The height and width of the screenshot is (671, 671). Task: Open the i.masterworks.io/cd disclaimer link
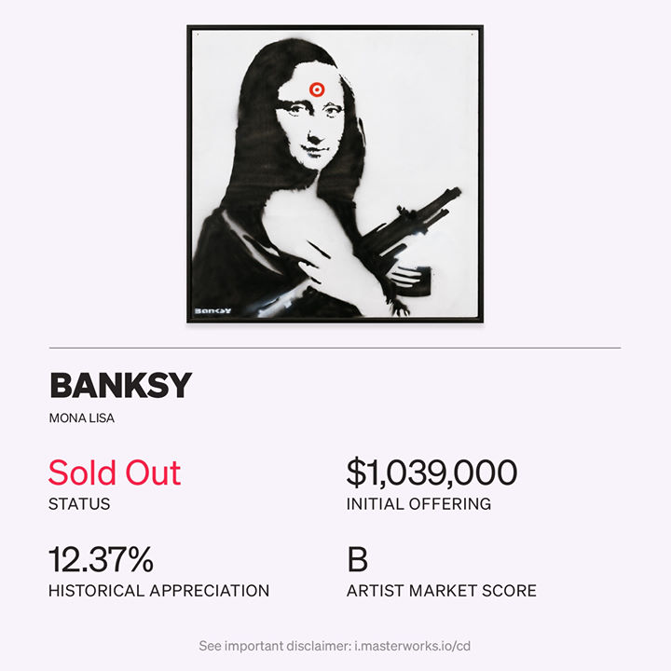[413, 645]
